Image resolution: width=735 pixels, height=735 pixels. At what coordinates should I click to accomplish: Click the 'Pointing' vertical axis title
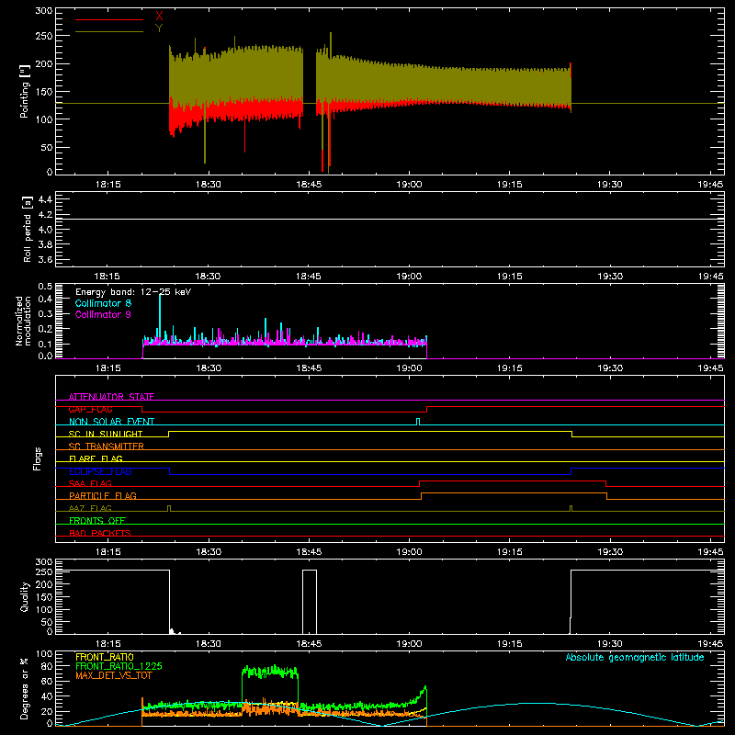25,91
